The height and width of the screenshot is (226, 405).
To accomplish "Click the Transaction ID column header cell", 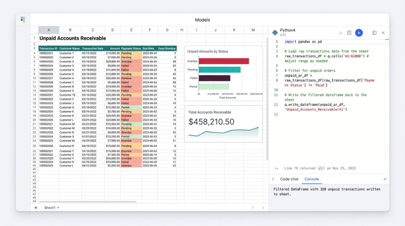I will click(x=49, y=49).
